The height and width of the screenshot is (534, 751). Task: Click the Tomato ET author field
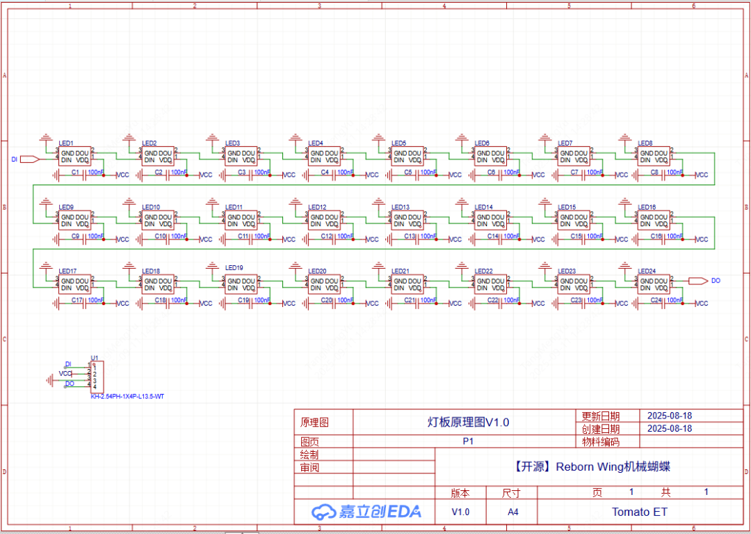[x=640, y=512]
